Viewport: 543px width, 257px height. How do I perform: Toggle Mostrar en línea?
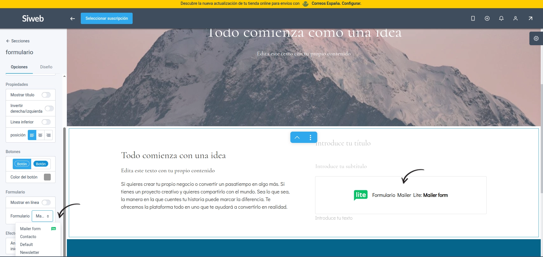tap(46, 202)
